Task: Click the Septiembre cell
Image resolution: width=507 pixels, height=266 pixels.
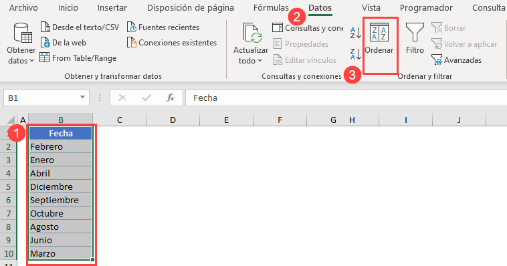Action: (x=60, y=200)
